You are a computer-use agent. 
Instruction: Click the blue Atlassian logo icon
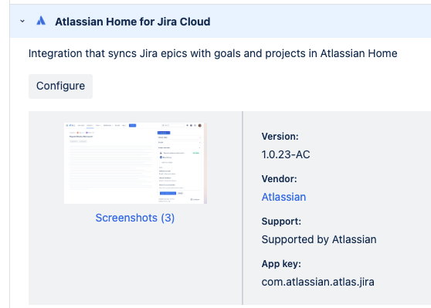(x=41, y=21)
